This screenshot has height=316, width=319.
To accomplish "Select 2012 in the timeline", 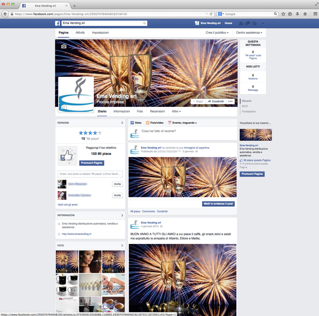I will (245, 106).
